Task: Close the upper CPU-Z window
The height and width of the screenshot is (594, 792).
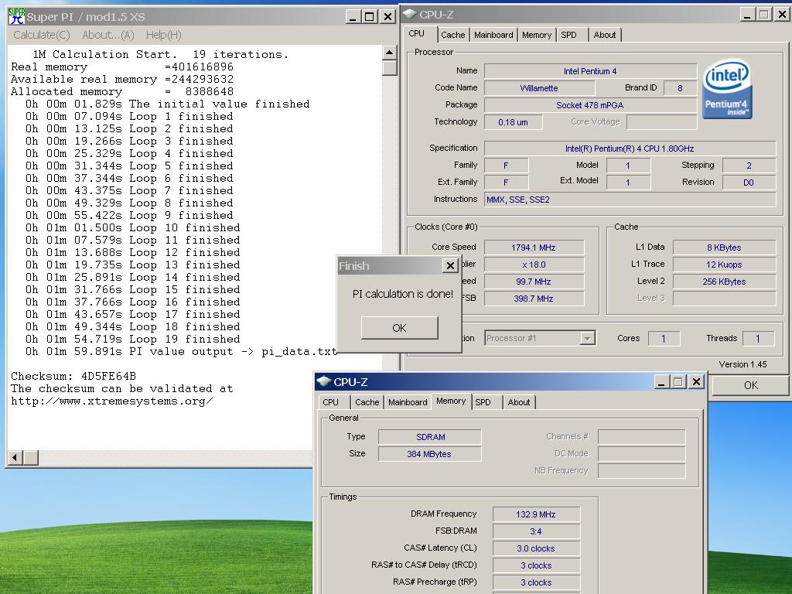Action: pos(782,15)
